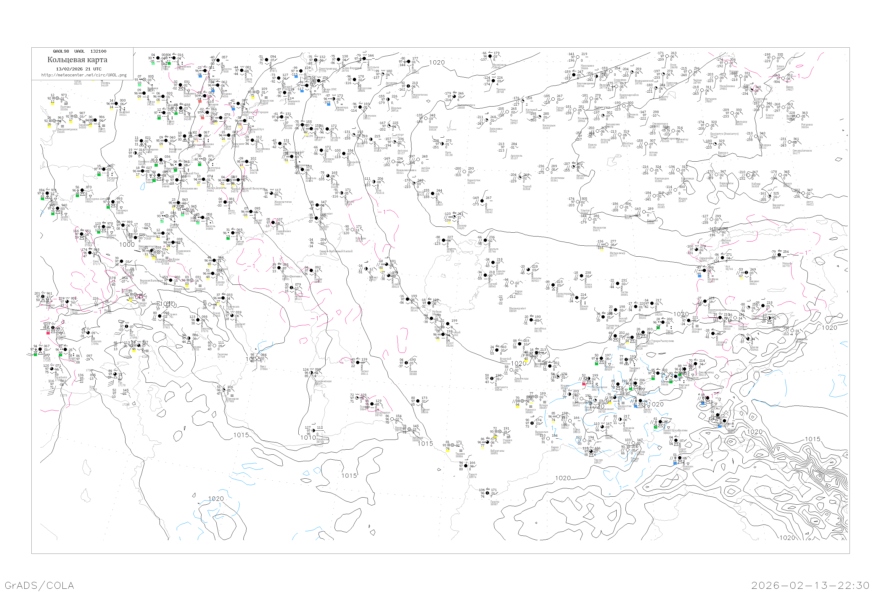888x592 pixels.
Task: Click the 2026-02-13-22:30 timestamp
Action: [810, 585]
